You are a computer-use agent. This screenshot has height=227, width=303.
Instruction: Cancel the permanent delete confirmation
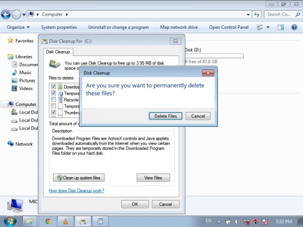point(198,116)
